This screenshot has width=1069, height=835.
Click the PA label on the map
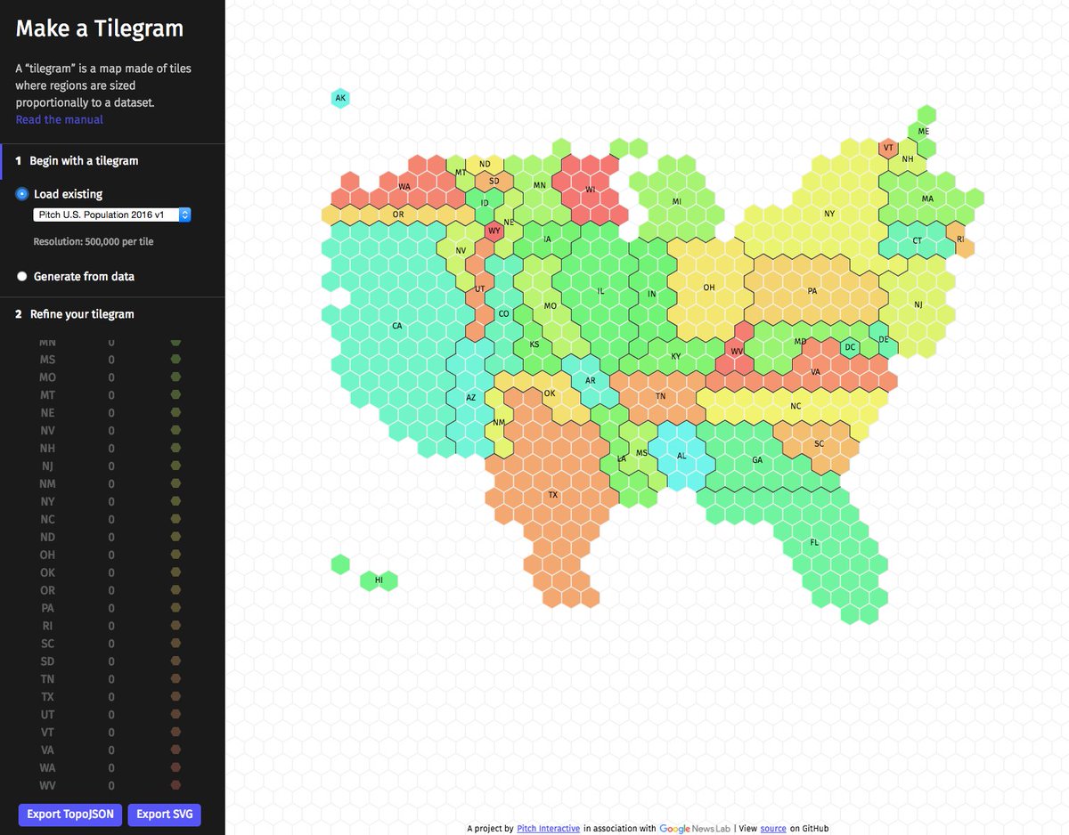812,291
